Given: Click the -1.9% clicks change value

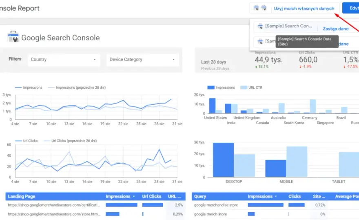Looking at the screenshot, I should pyautogui.click(x=306, y=66).
